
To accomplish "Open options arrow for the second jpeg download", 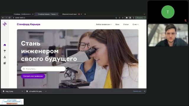I will (x=46, y=91).
